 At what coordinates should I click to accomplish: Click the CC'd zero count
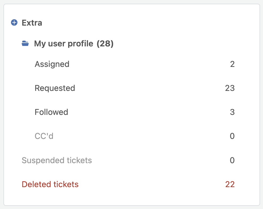point(232,136)
